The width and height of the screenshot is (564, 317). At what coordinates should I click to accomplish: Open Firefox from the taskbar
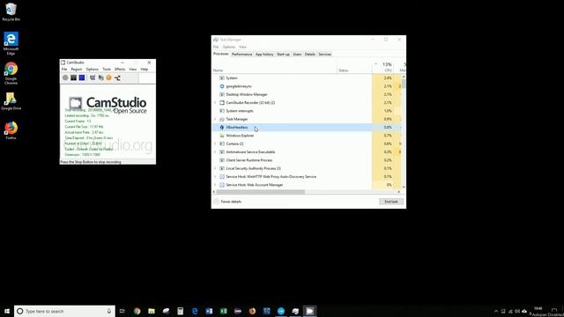[x=252, y=311]
